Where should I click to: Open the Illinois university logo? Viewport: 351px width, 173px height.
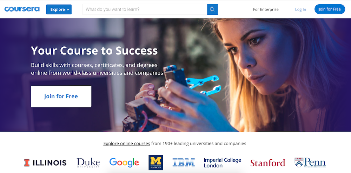click(x=45, y=163)
